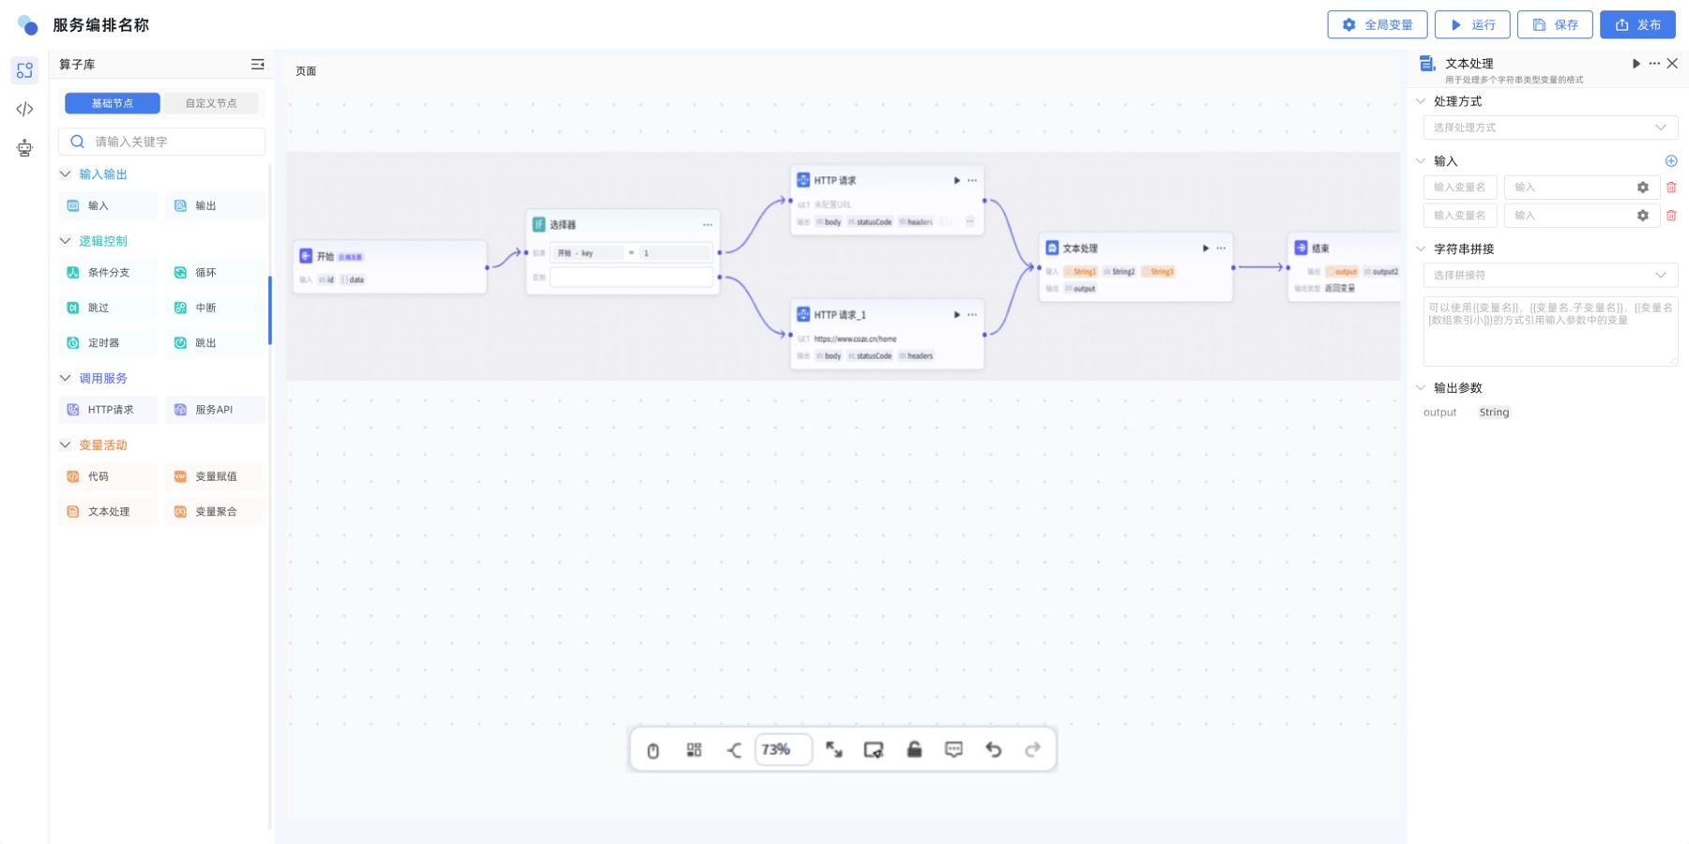Open the 选择处理方式 dropdown

tap(1550, 128)
